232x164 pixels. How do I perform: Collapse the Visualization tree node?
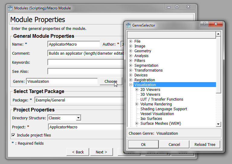pyautogui.click(x=131, y=85)
